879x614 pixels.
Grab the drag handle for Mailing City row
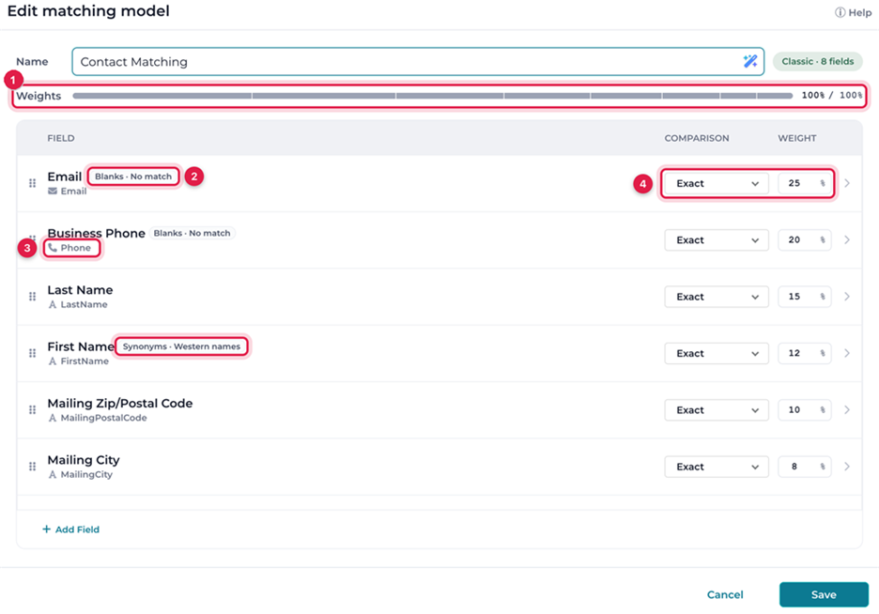point(33,466)
